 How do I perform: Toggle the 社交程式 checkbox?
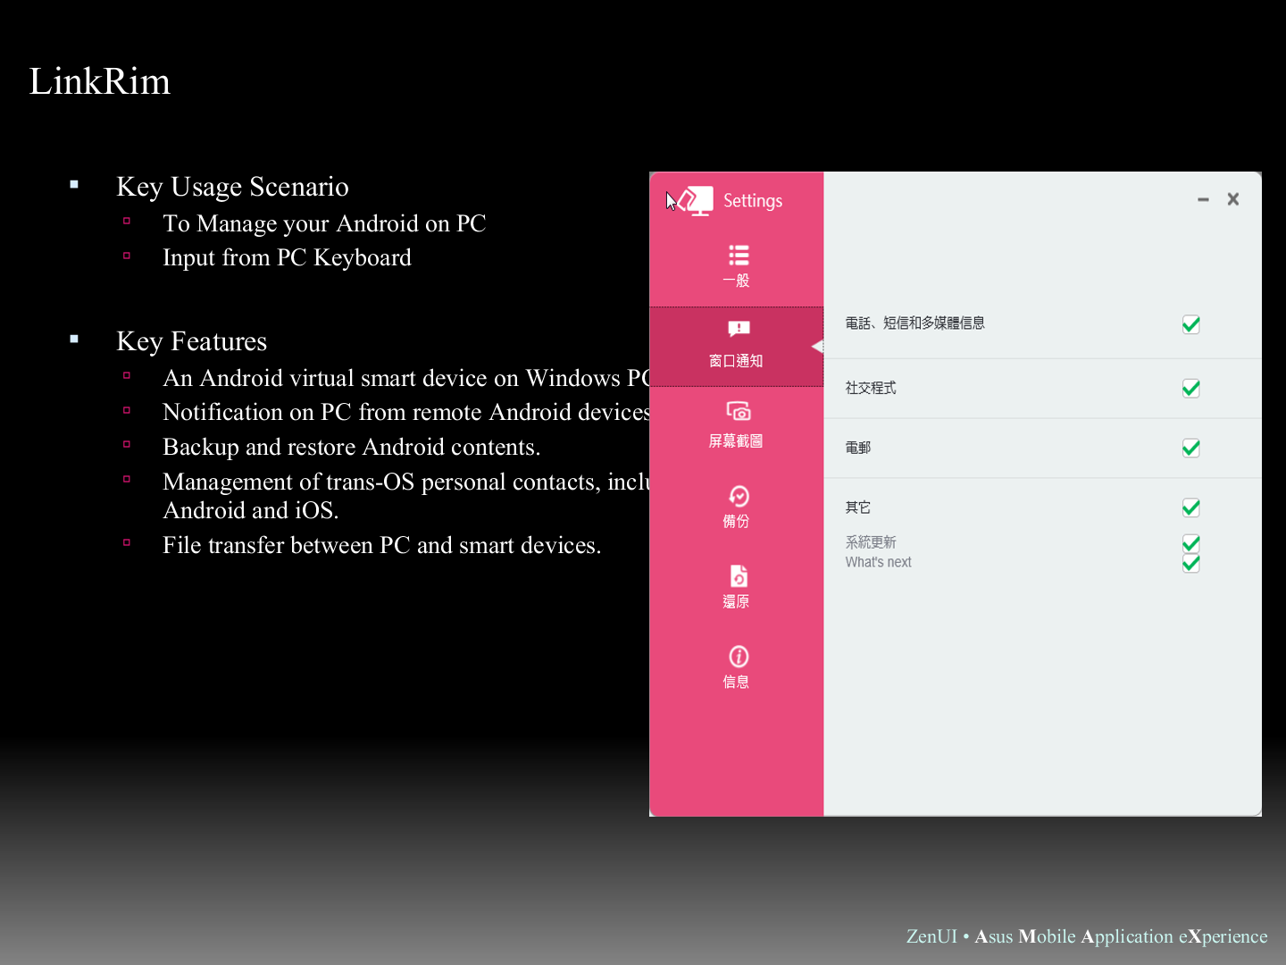[1190, 388]
